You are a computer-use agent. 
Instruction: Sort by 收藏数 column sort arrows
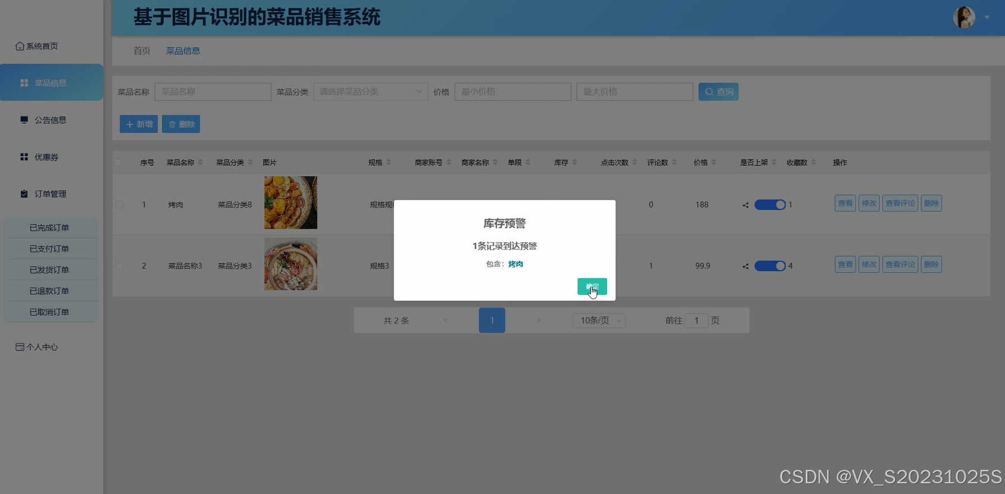(x=814, y=163)
